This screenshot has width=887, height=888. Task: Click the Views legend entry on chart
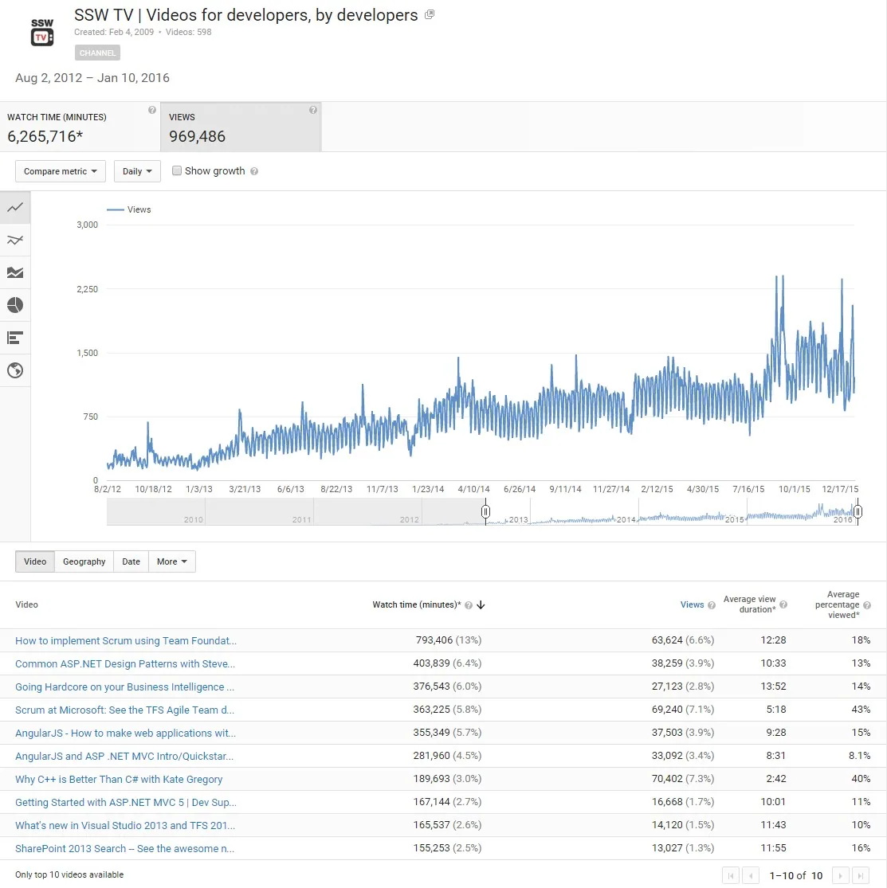pyautogui.click(x=129, y=209)
